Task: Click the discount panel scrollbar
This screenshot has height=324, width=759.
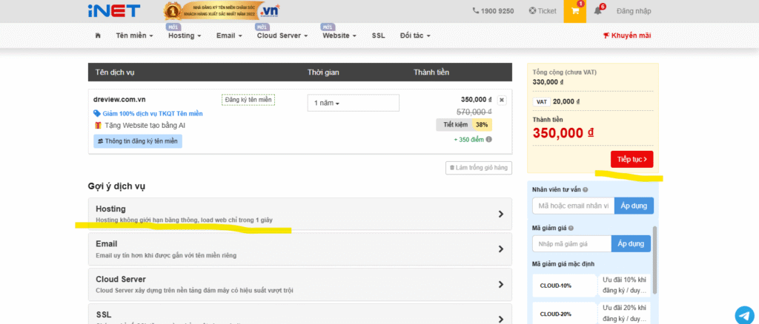Action: [655, 260]
